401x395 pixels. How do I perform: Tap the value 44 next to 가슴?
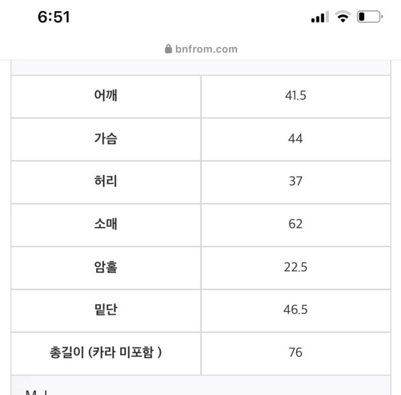[296, 138]
